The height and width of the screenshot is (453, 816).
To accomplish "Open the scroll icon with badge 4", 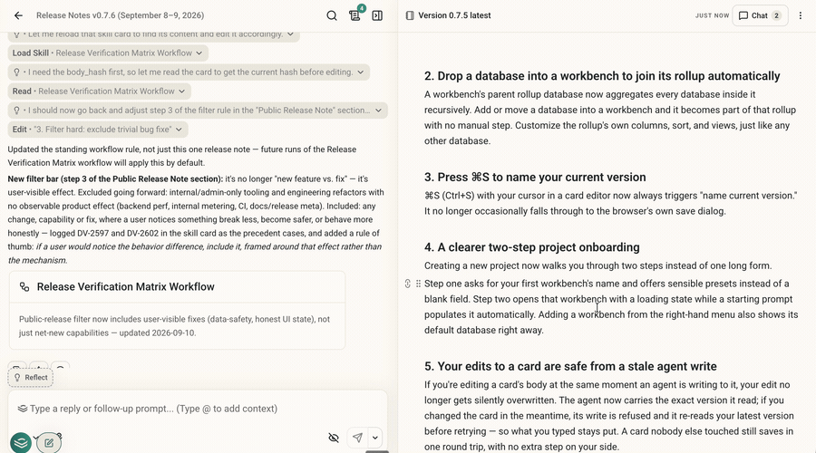I will (x=355, y=15).
